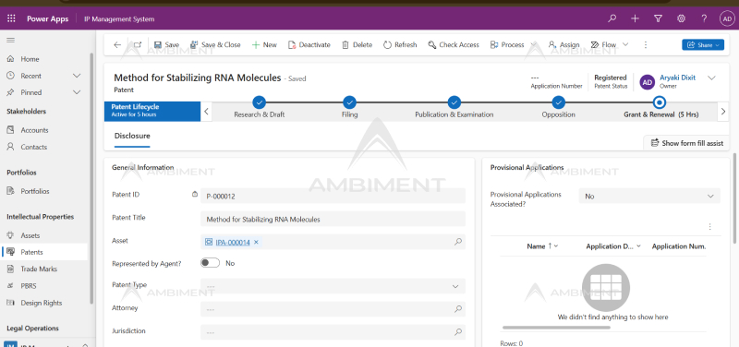Open Trade Marks in the sidebar

click(39, 269)
